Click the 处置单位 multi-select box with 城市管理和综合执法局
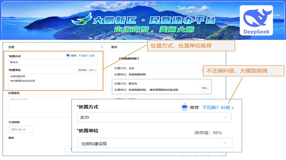 [x=53, y=81]
